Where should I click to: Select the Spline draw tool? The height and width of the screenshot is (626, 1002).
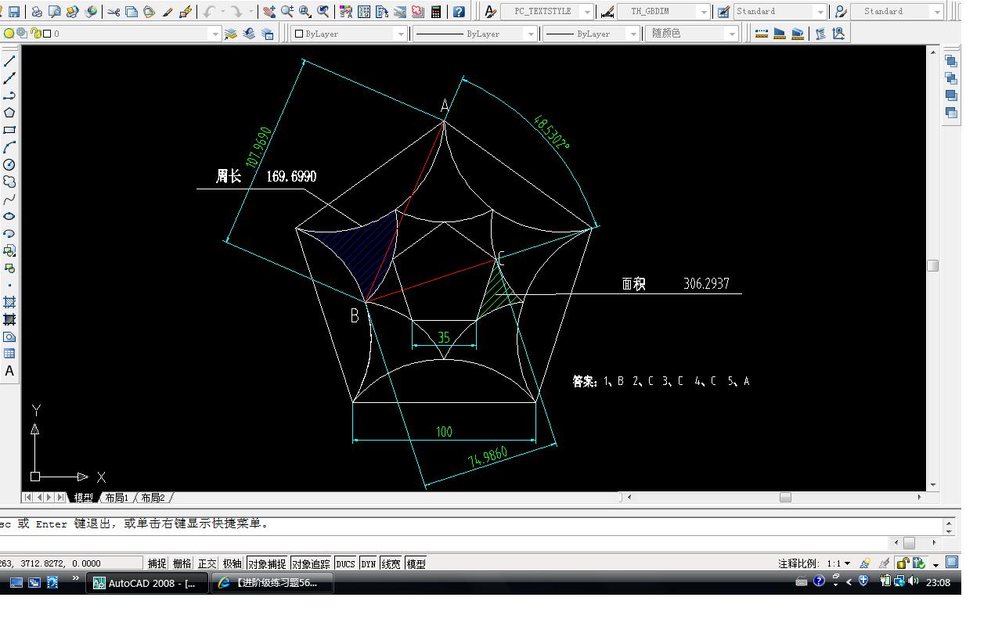pos(9,199)
